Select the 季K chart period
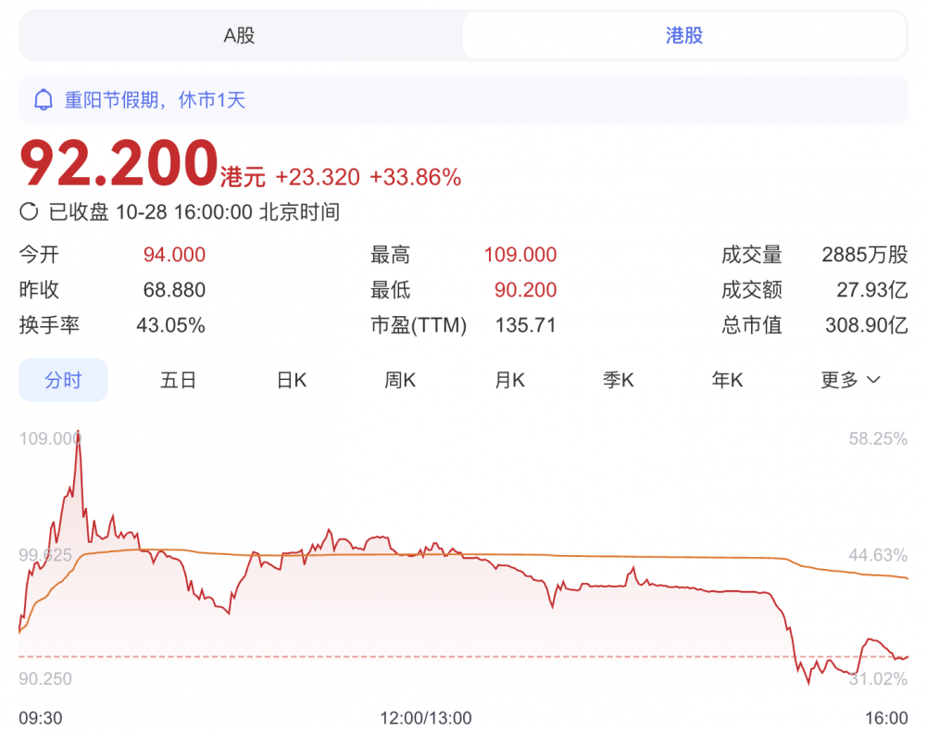926x732 pixels. pyautogui.click(x=618, y=380)
